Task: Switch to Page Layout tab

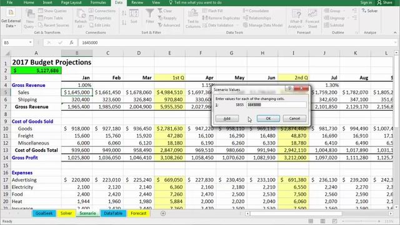Action: coord(71,2)
